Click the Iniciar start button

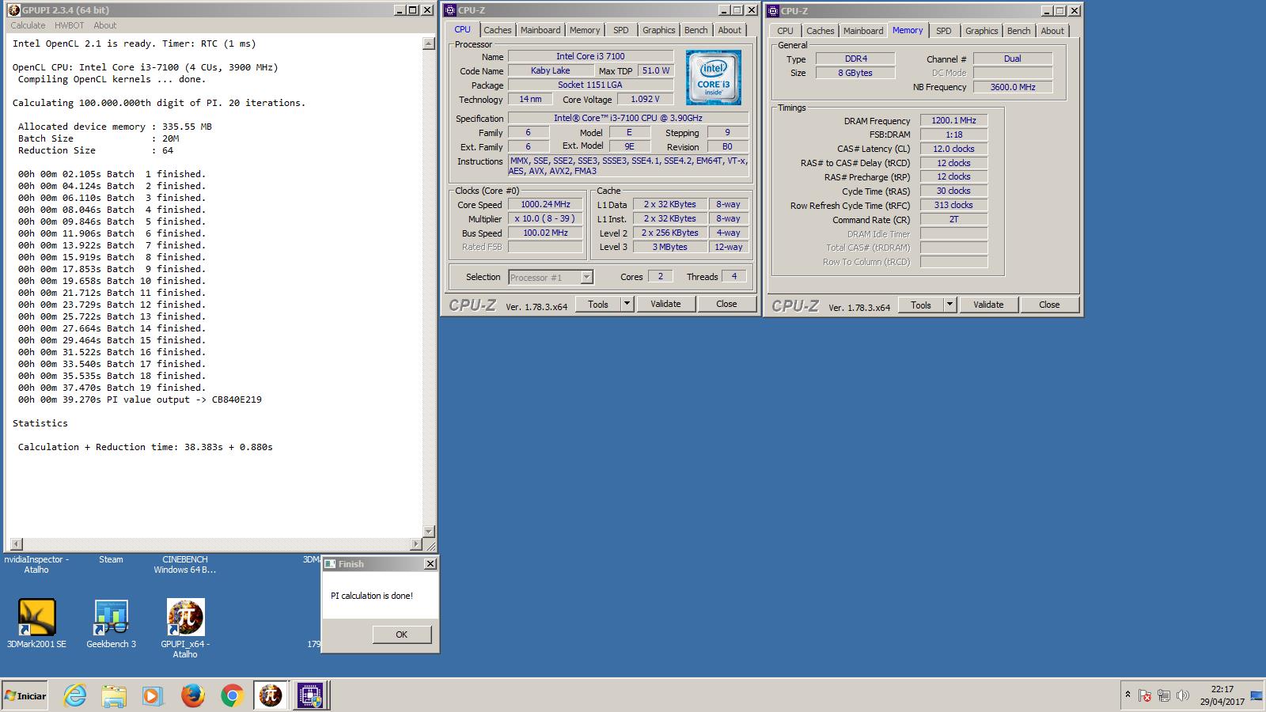tap(25, 696)
